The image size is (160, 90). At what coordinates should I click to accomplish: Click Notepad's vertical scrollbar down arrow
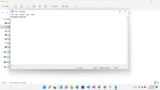127,63
